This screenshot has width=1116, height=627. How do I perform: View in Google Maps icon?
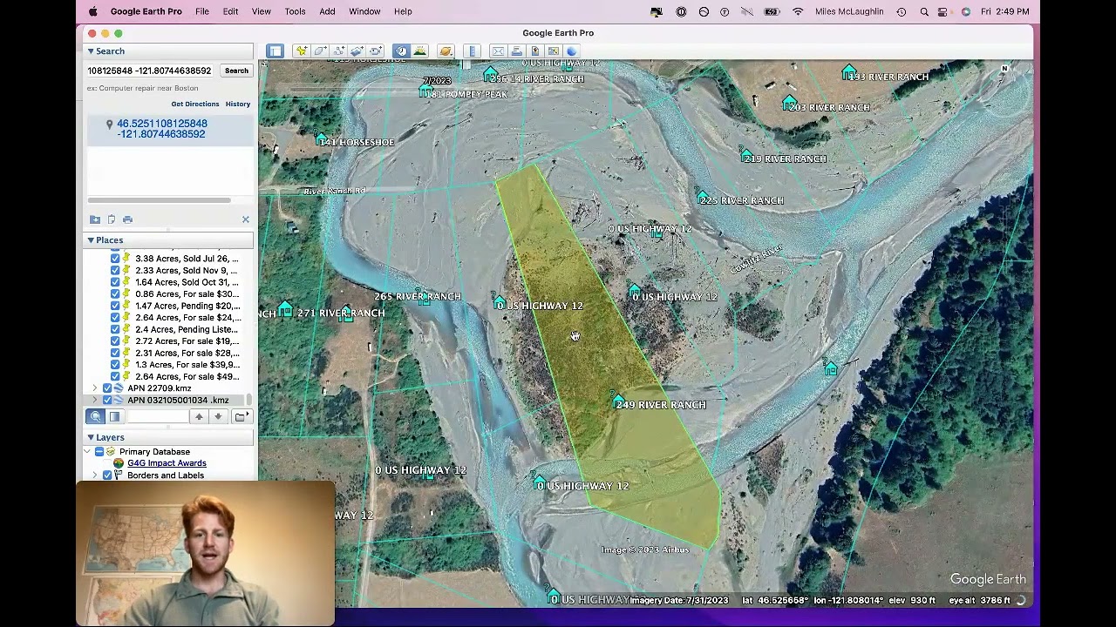[x=554, y=51]
